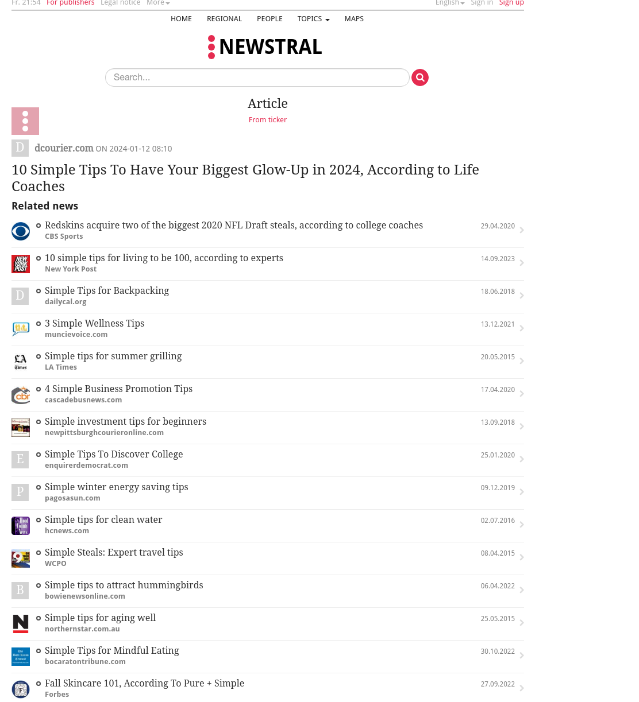Click chevron on hummingbirds row
This screenshot has height=702, width=639.
(522, 590)
